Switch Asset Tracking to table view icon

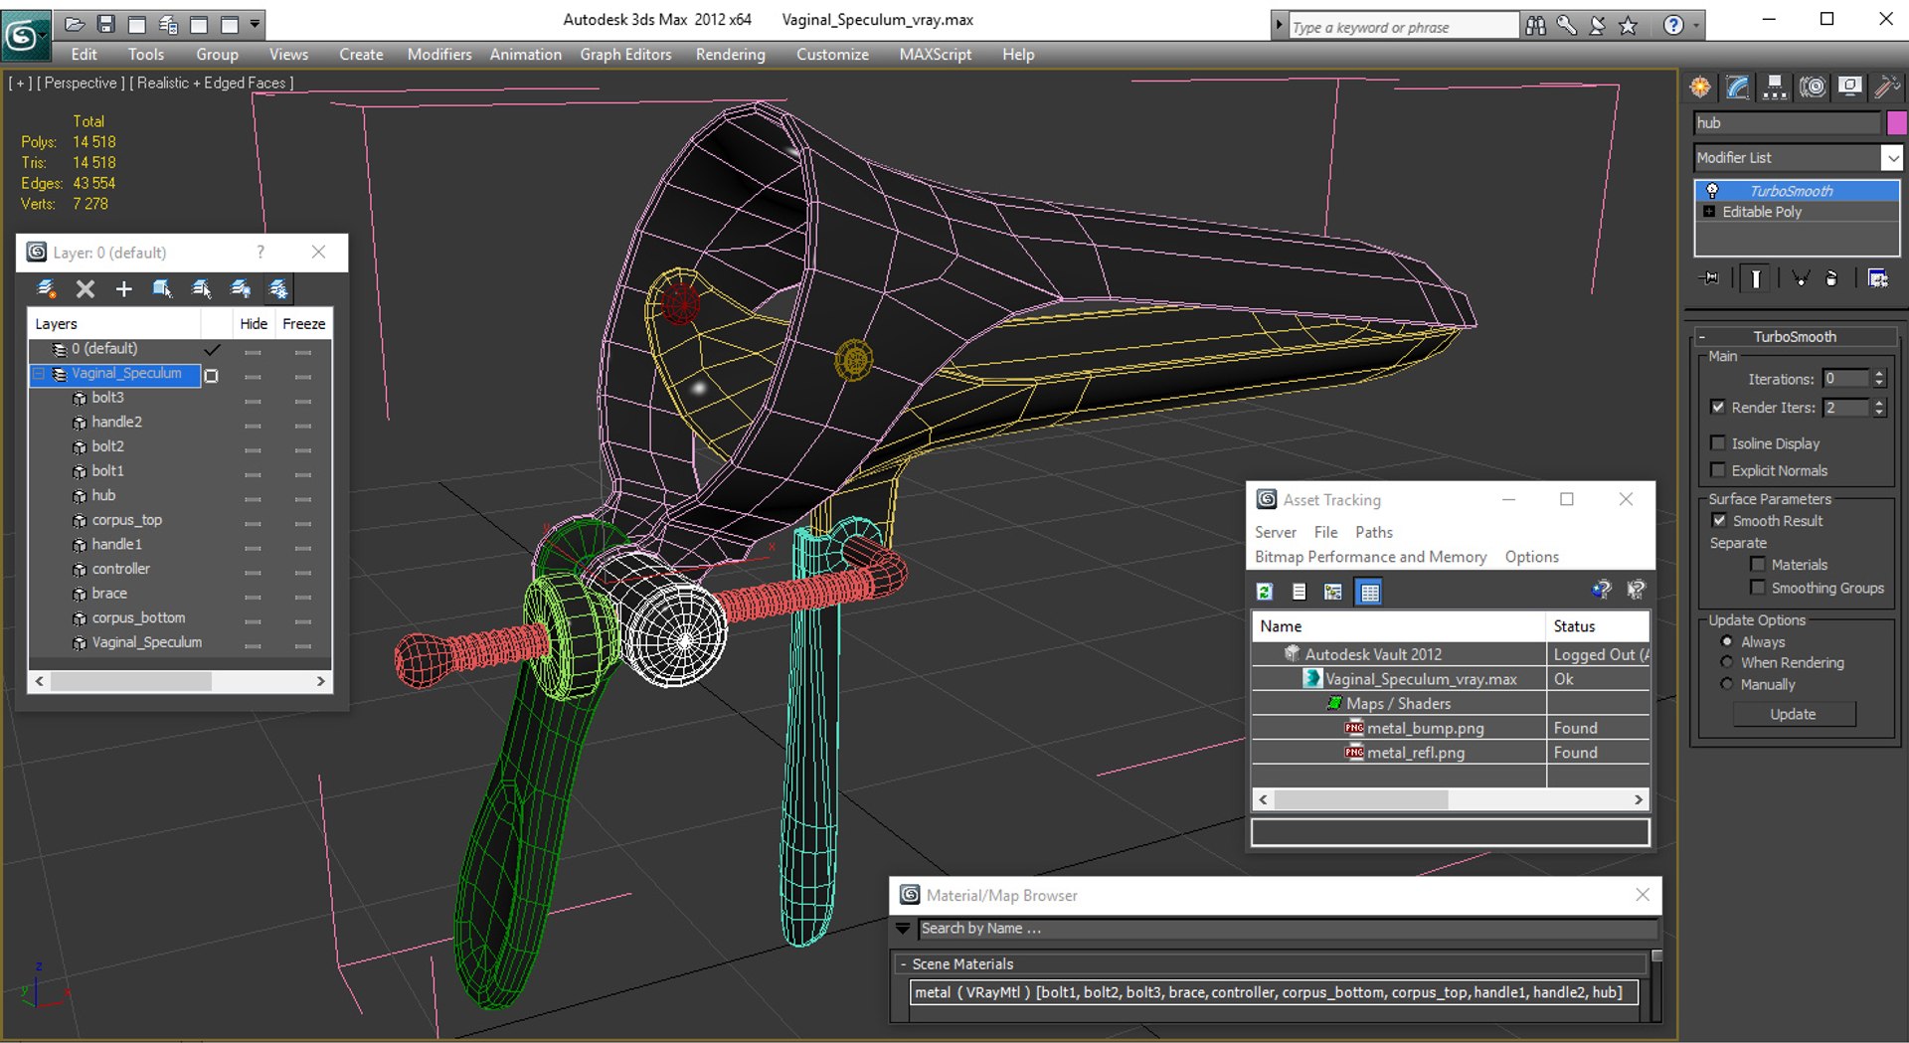(x=1370, y=593)
